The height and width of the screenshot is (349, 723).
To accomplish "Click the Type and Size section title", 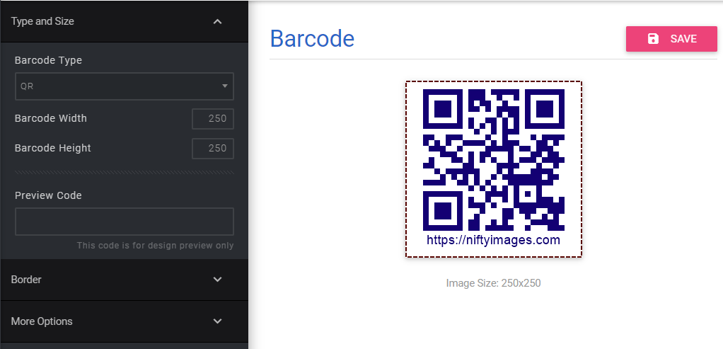I will (42, 21).
